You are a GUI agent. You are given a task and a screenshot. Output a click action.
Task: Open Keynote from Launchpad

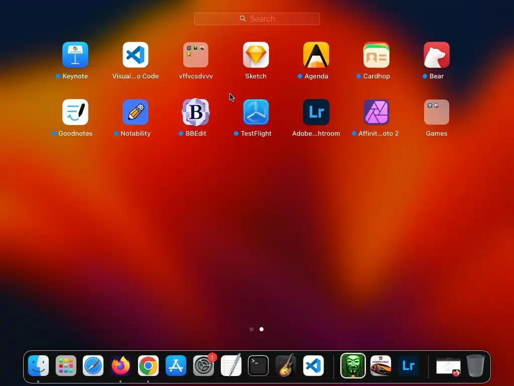(75, 55)
